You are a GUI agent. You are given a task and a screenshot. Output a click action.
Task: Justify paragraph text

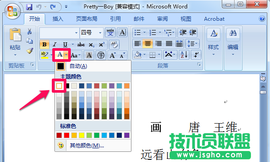[169, 44]
